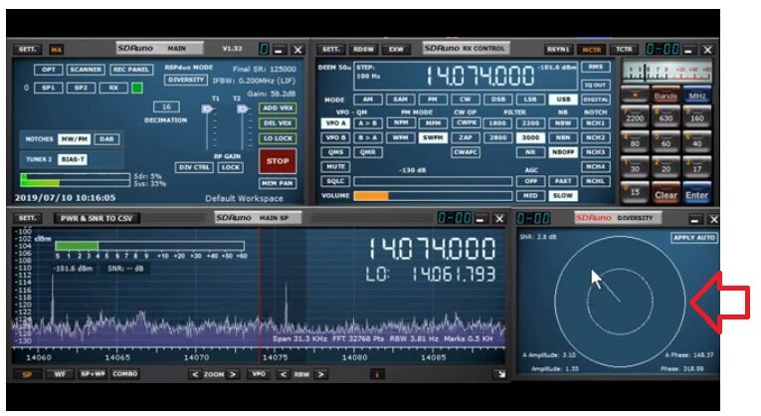The width and height of the screenshot is (761, 416).
Task: Open REC PANEL
Action: (131, 70)
